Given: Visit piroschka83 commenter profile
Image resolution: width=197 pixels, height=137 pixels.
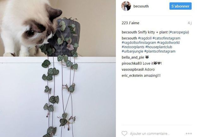Looking at the screenshot, I should coord(132,64).
